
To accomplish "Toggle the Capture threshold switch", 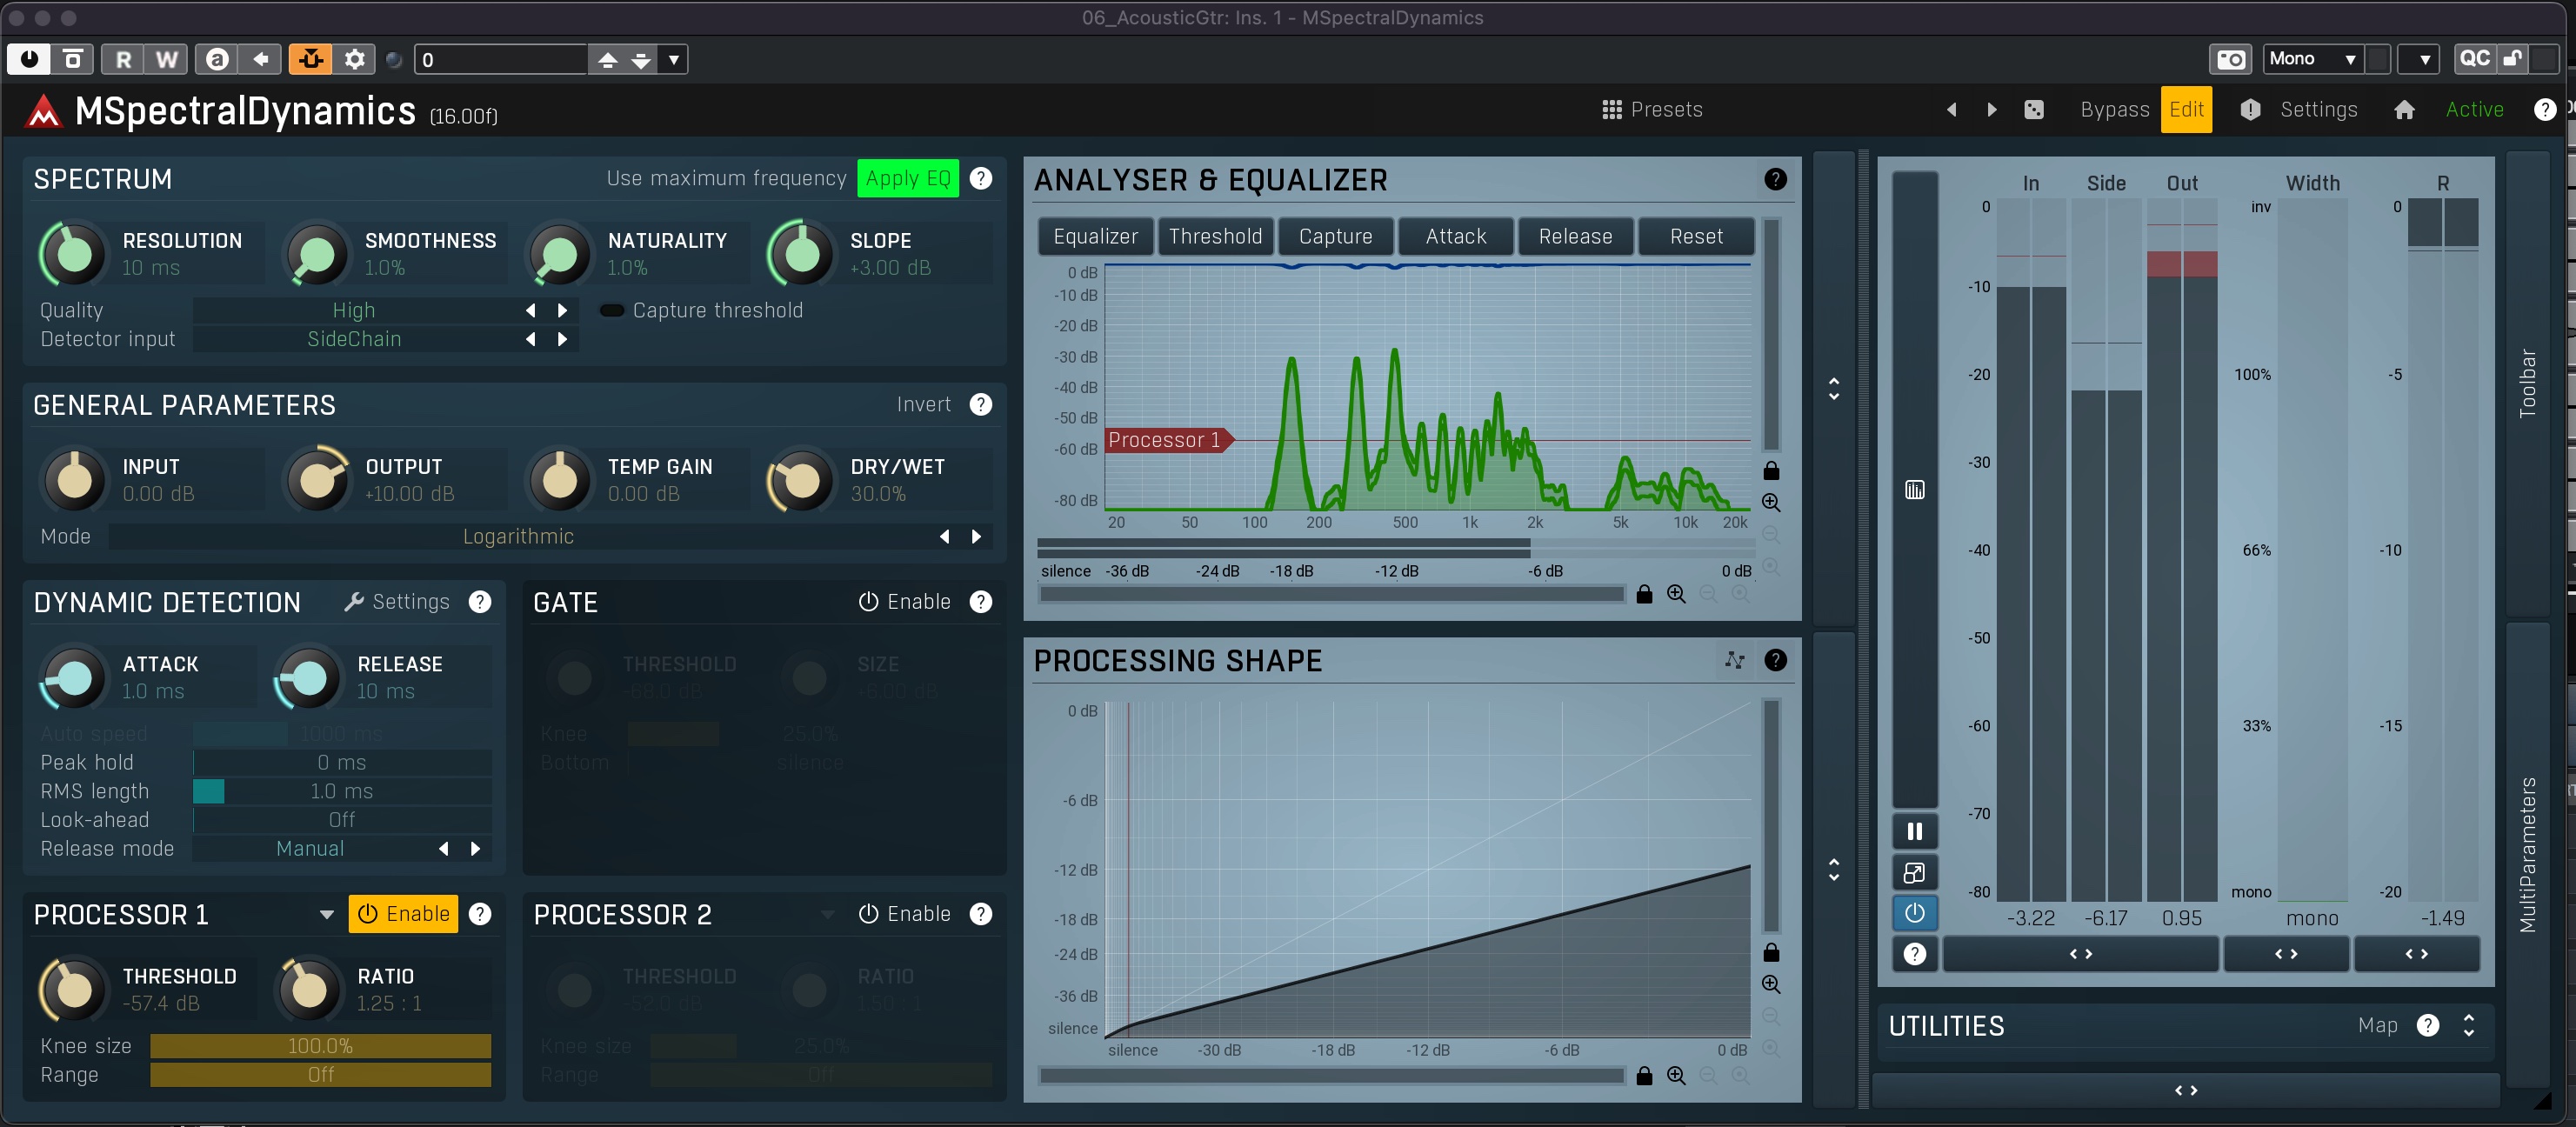I will (x=612, y=311).
